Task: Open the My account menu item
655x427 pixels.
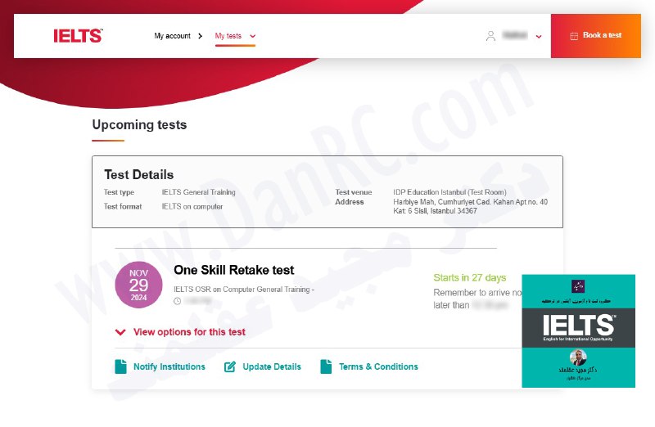Action: tap(172, 36)
